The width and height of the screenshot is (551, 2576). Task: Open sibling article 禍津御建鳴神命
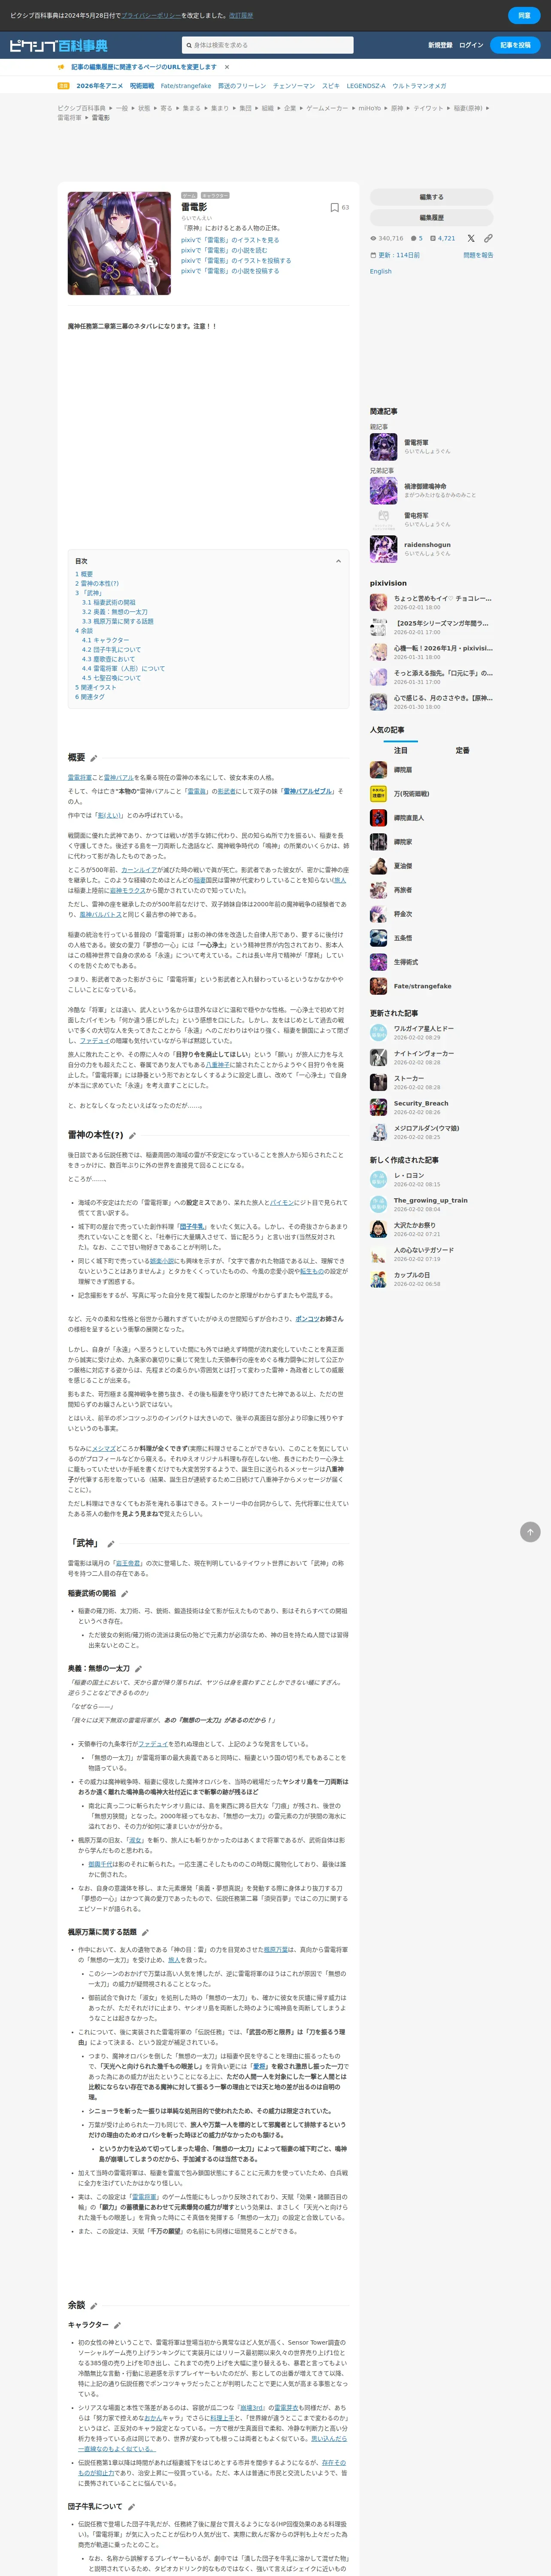(x=425, y=486)
